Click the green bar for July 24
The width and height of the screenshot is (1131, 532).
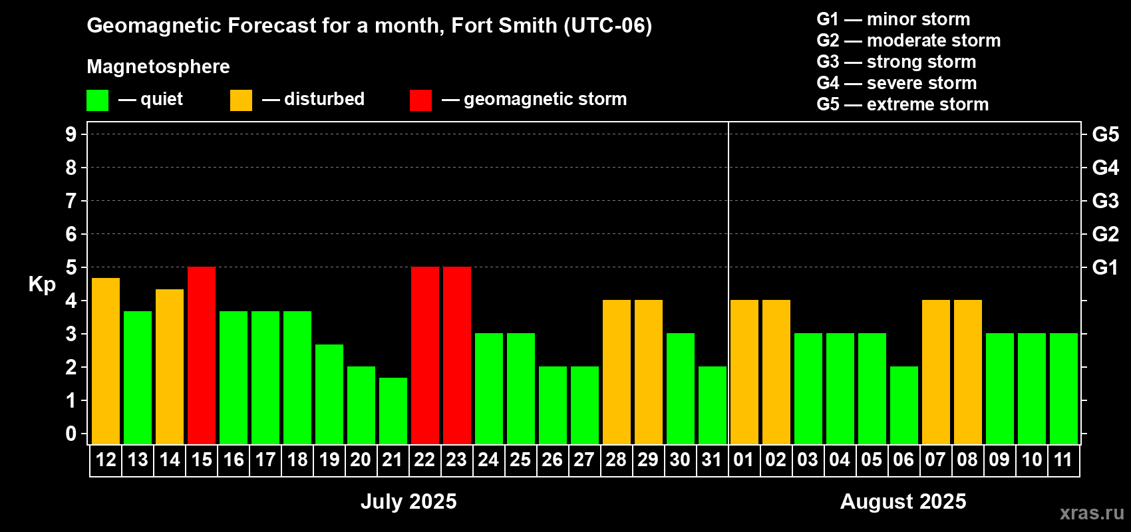[489, 389]
